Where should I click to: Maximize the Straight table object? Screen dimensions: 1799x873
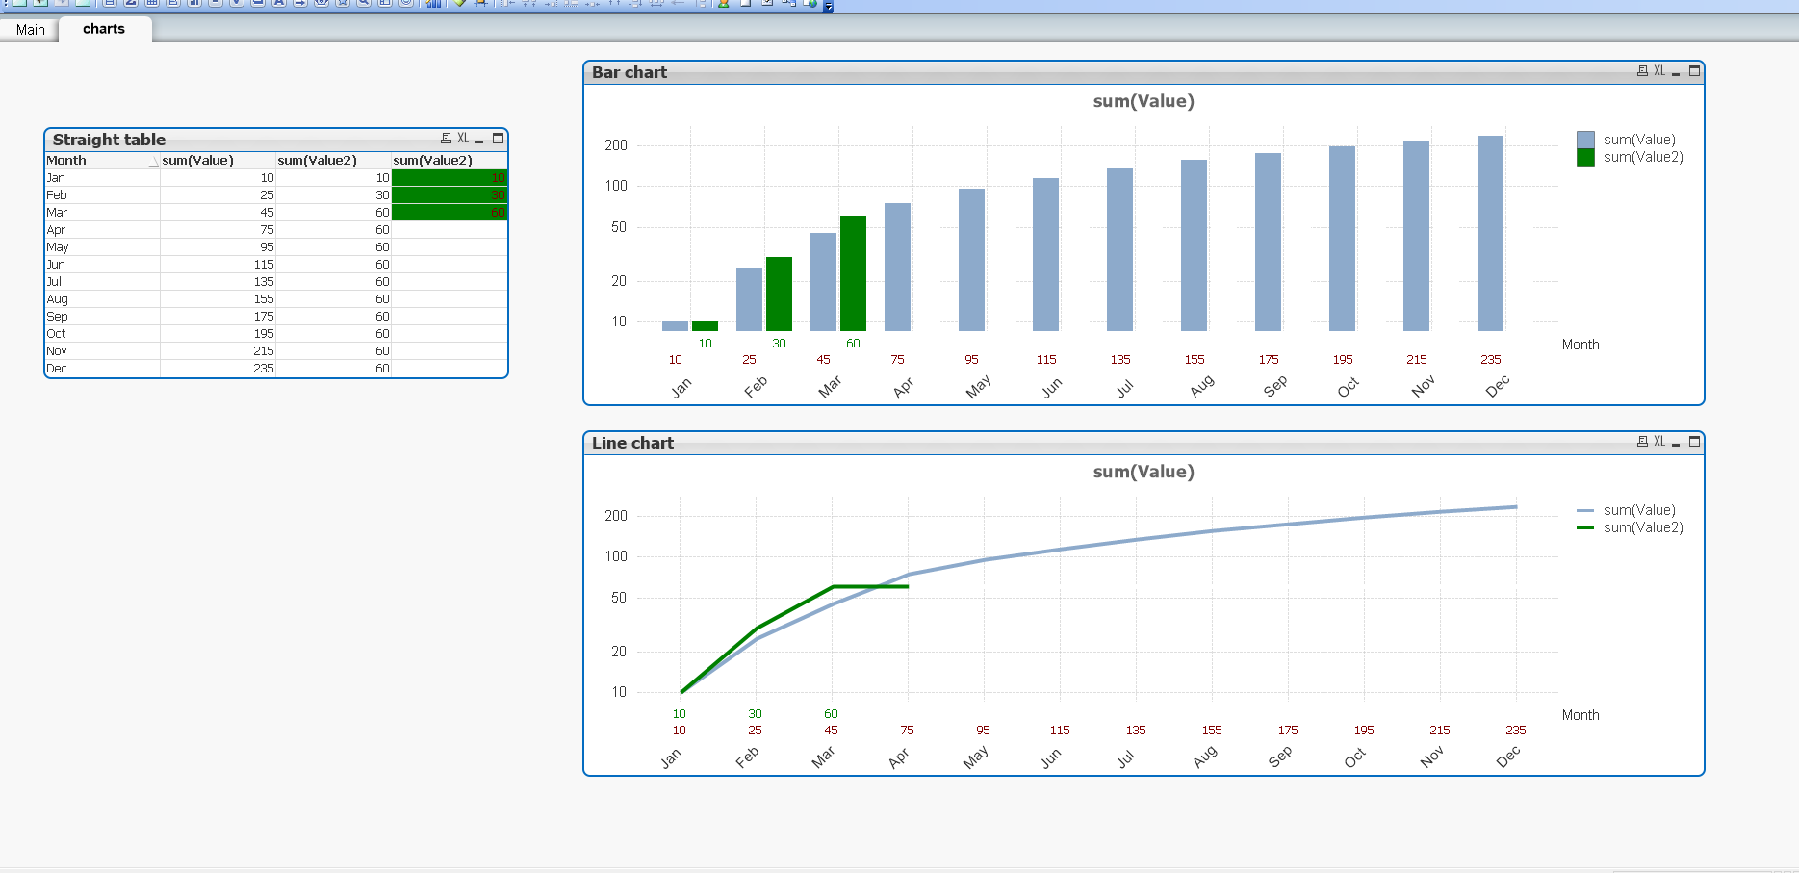(x=498, y=139)
